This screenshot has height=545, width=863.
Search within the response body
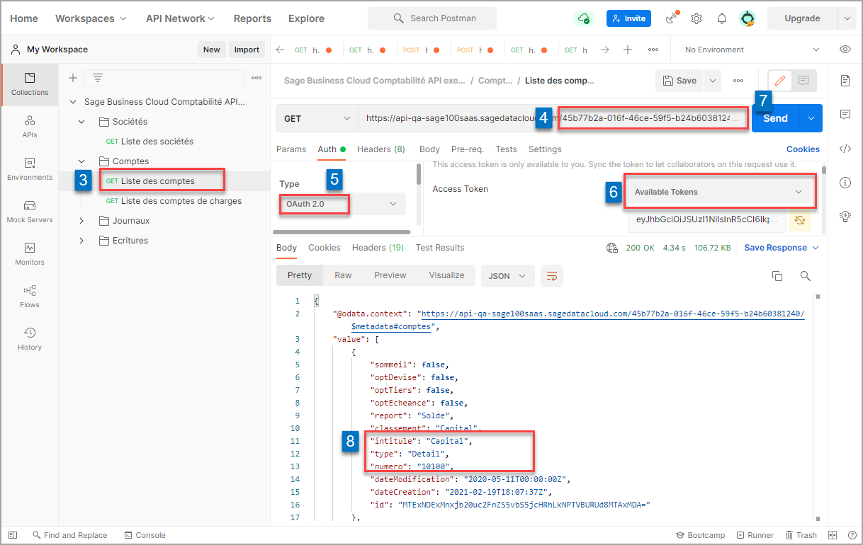pos(805,276)
